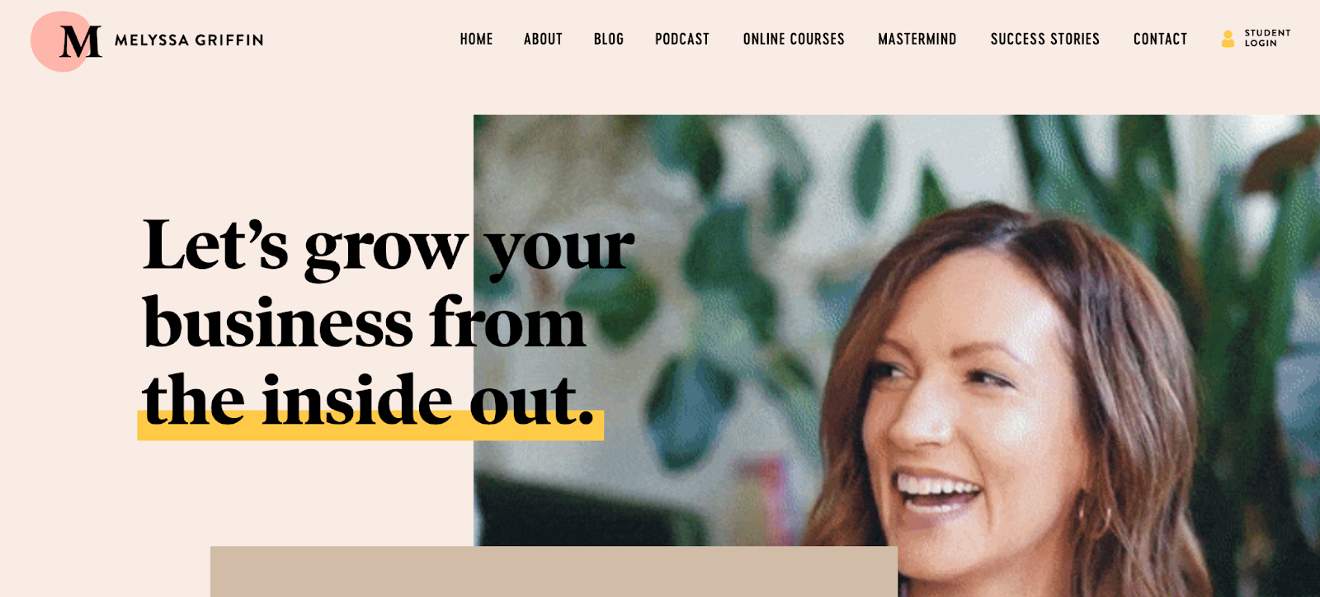Navigate to the Mastermind page
This screenshot has width=1320, height=597.
pyautogui.click(x=917, y=39)
